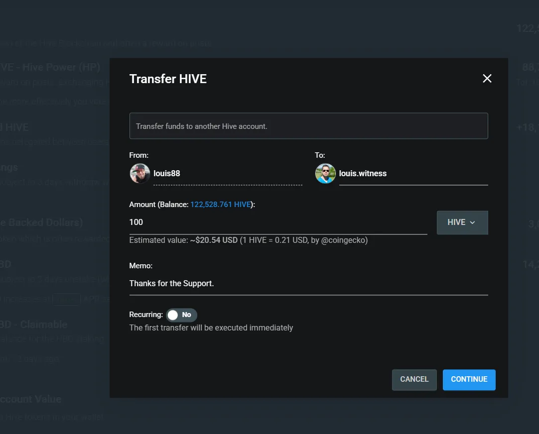Click the Transfer HIVE dialog title
The image size is (539, 434).
point(168,79)
